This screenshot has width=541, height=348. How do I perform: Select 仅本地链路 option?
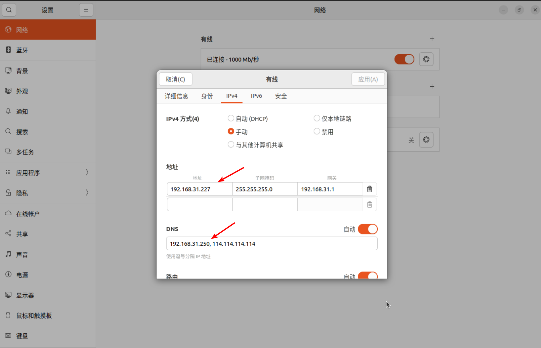(332, 118)
